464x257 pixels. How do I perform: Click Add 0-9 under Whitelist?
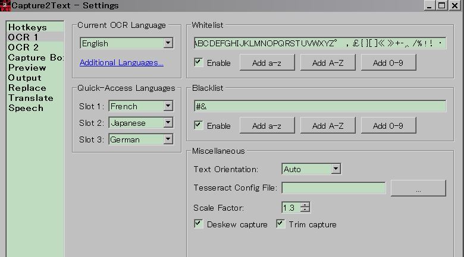point(388,63)
